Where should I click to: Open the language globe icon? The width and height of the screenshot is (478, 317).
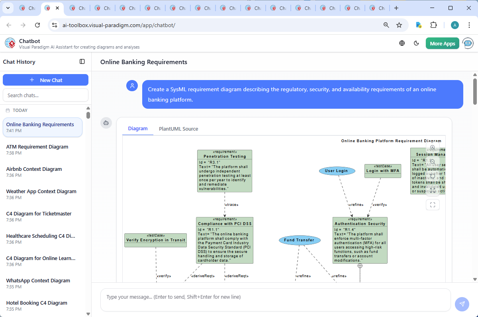coord(402,43)
